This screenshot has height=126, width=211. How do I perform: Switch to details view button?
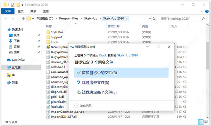(201, 122)
